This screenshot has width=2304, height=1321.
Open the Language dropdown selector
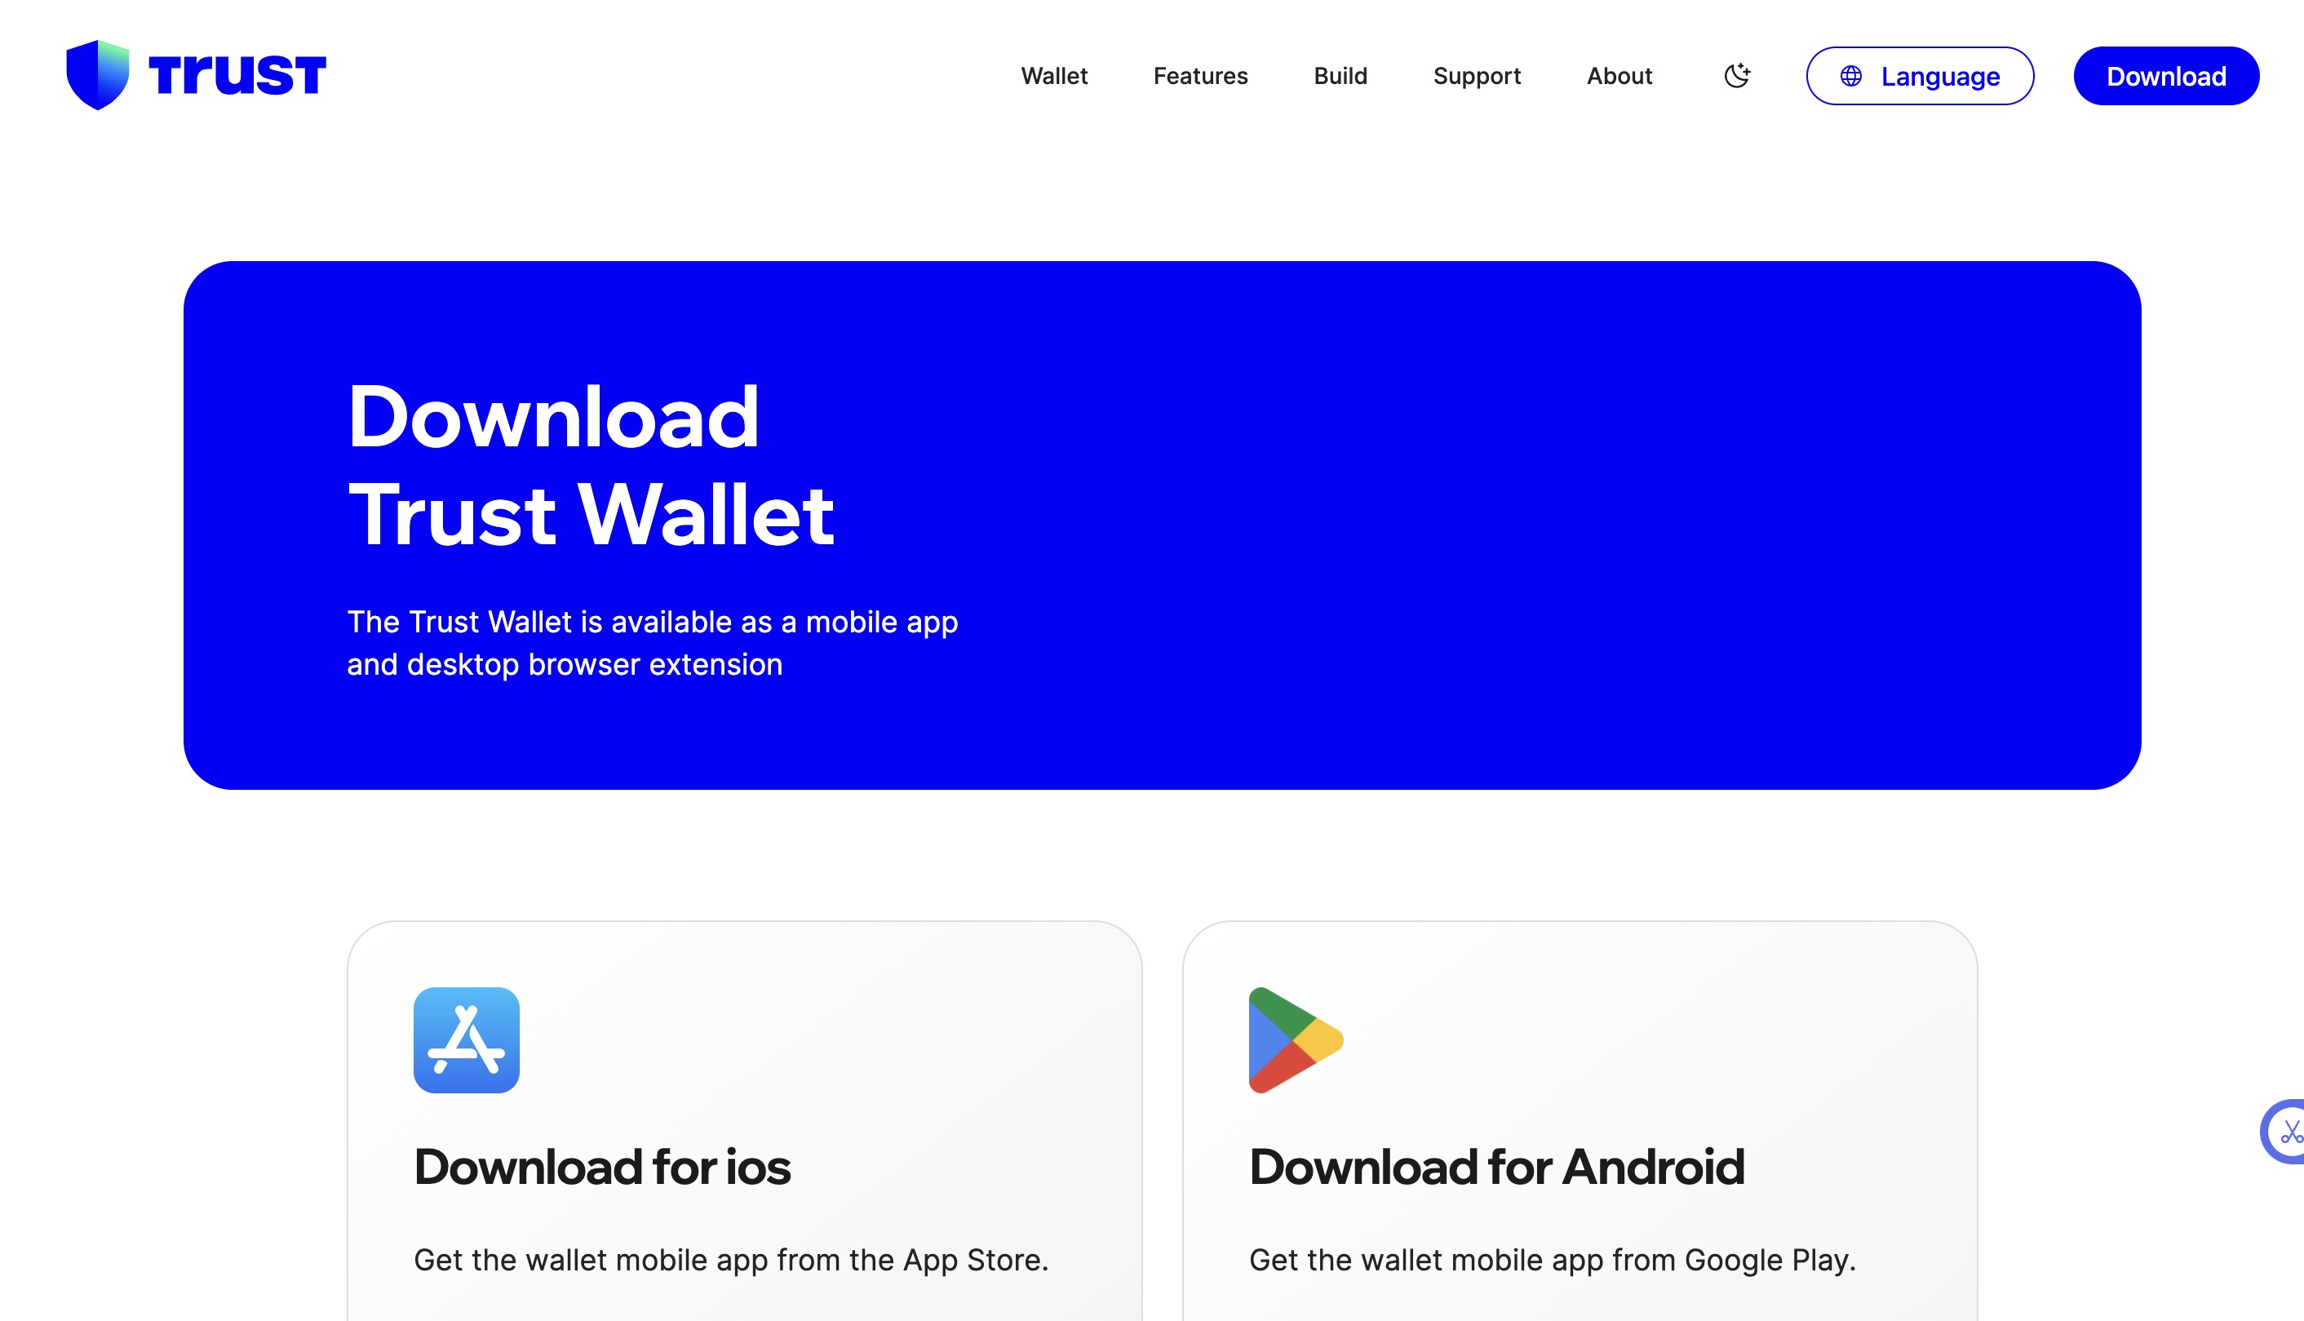(x=1920, y=76)
